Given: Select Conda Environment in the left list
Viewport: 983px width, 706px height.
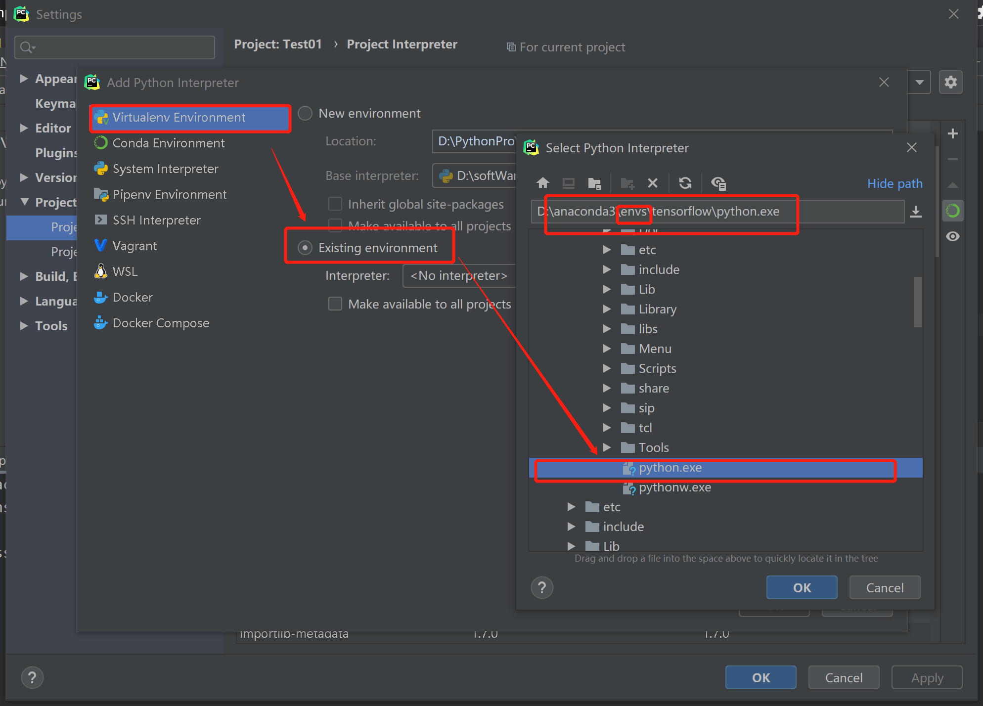Looking at the screenshot, I should pos(168,143).
